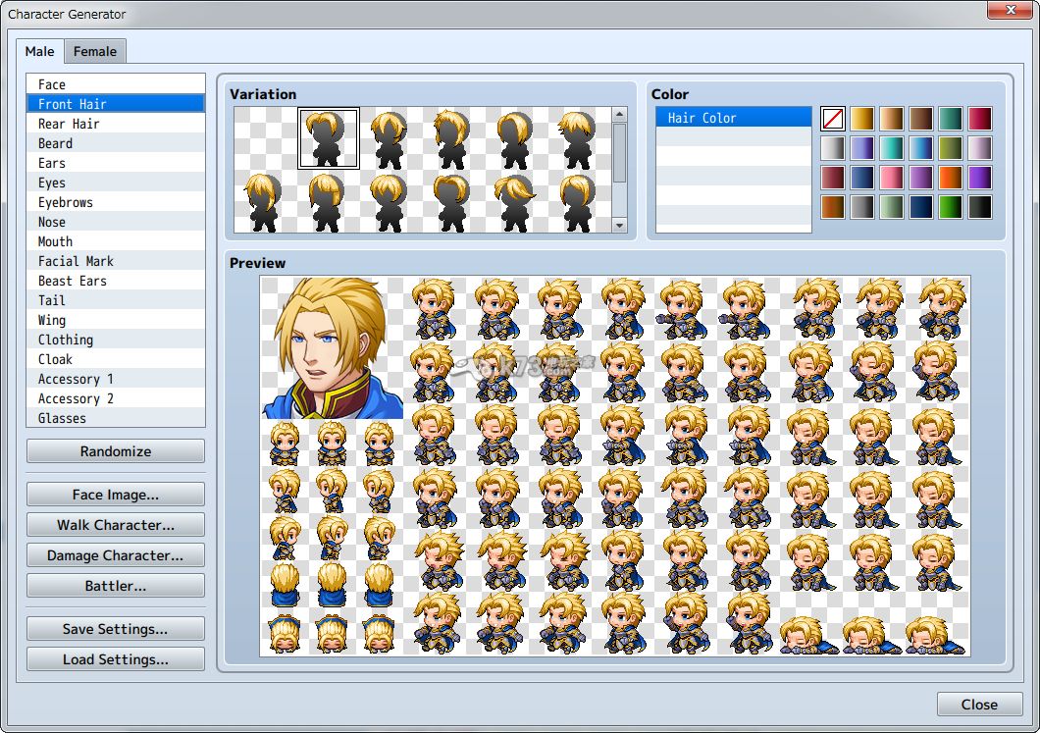This screenshot has width=1040, height=733.
Task: Switch to the Female tab
Action: 95,51
